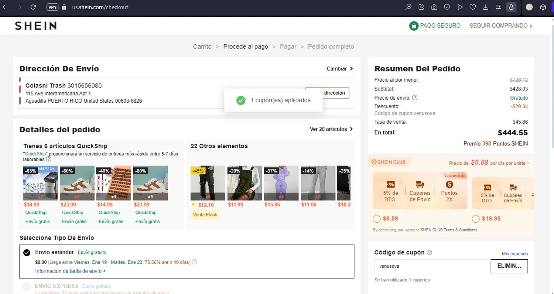The width and height of the screenshot is (554, 294).
Task: Click the cube extensions icon
Action: click(x=543, y=7)
